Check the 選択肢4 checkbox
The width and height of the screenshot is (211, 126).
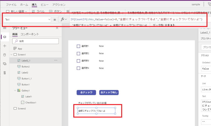[79, 68]
